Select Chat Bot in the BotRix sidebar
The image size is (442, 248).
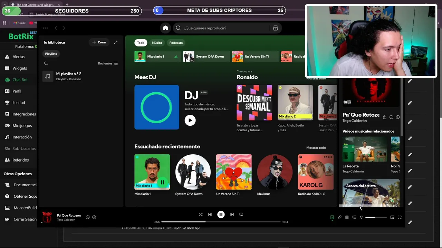20,80
